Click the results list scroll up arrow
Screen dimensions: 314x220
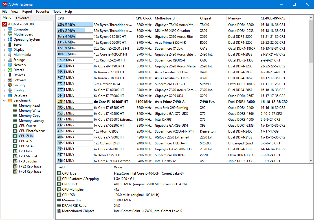pos(311,17)
